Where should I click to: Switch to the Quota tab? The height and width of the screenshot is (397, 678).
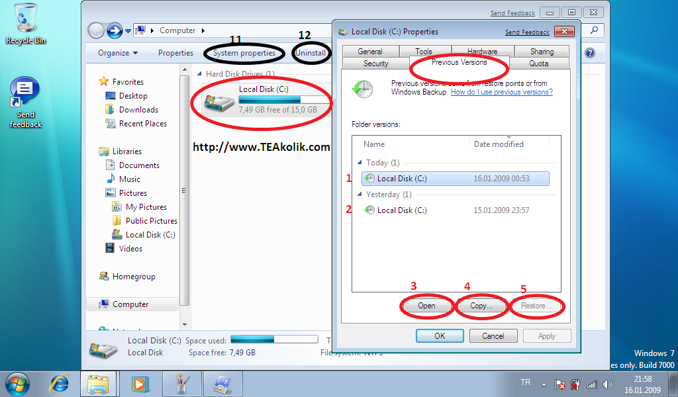click(539, 64)
